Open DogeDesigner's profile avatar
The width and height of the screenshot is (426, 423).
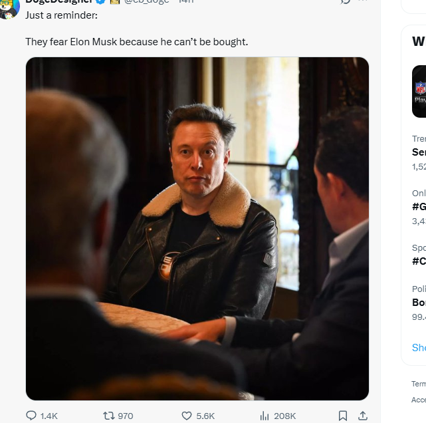(9, 5)
